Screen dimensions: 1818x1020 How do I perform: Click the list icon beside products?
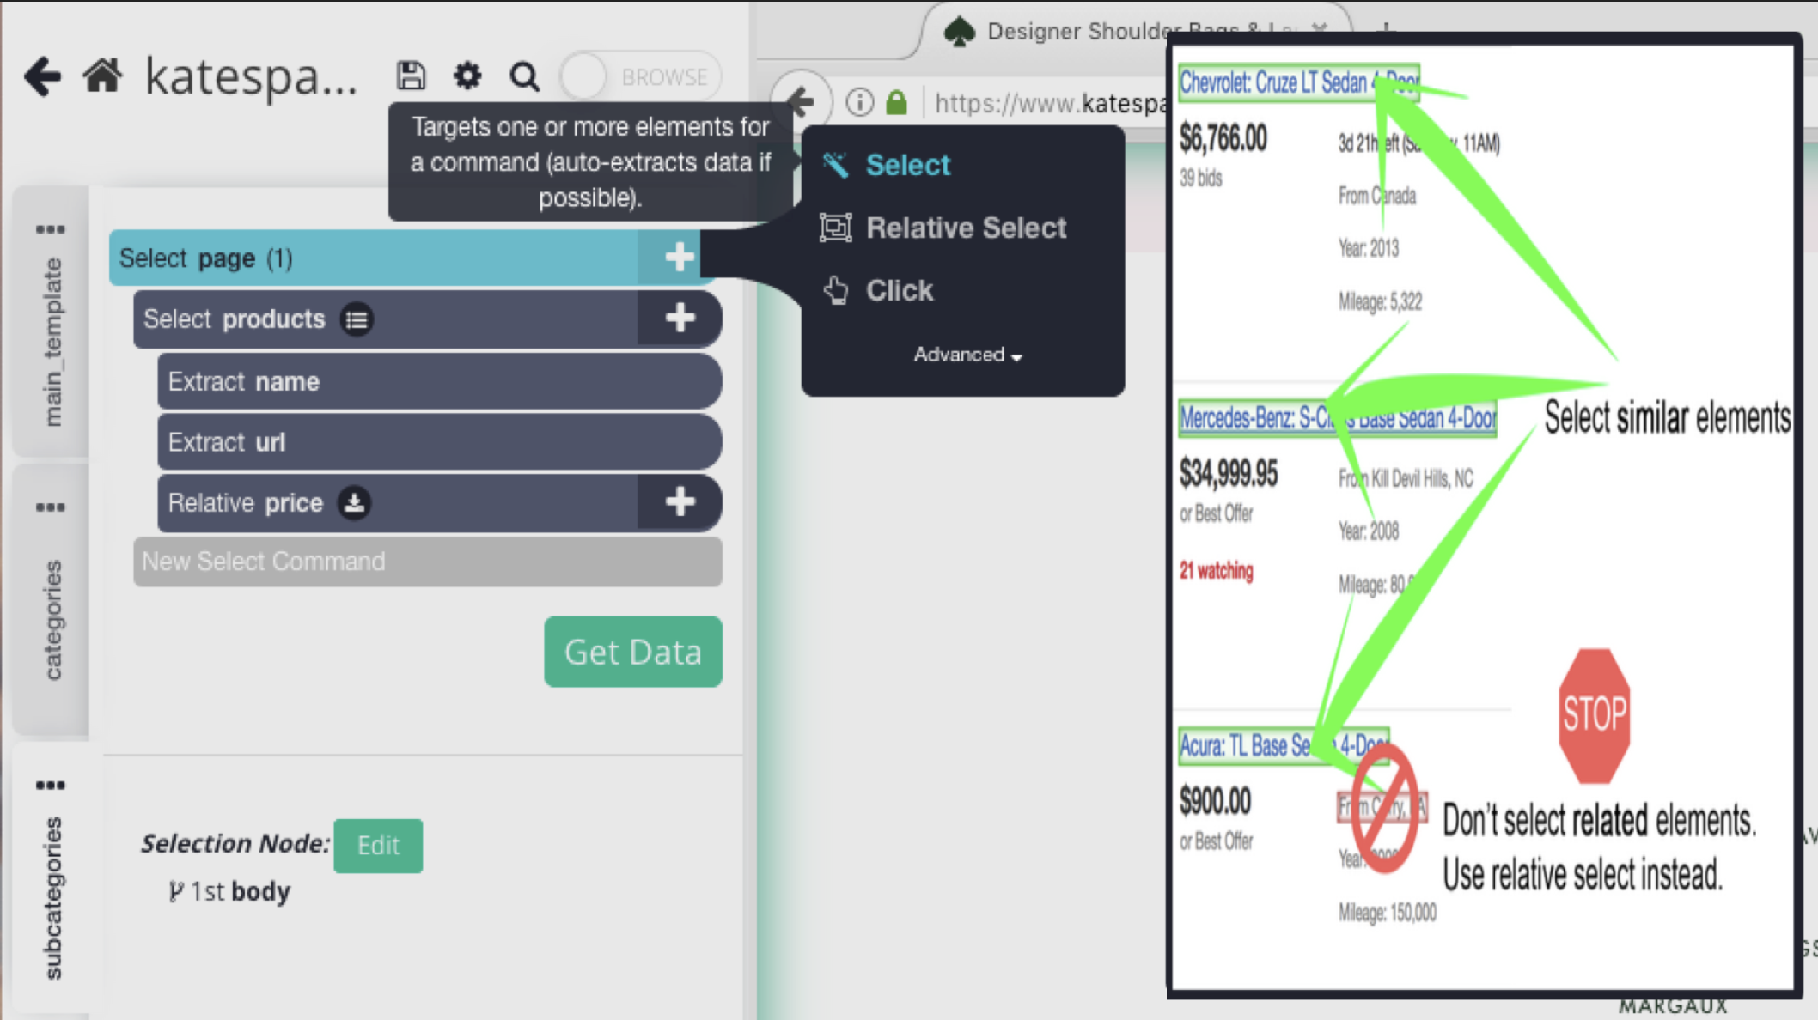tap(357, 319)
